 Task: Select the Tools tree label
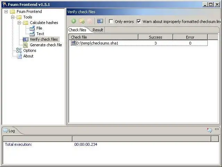click(28, 17)
